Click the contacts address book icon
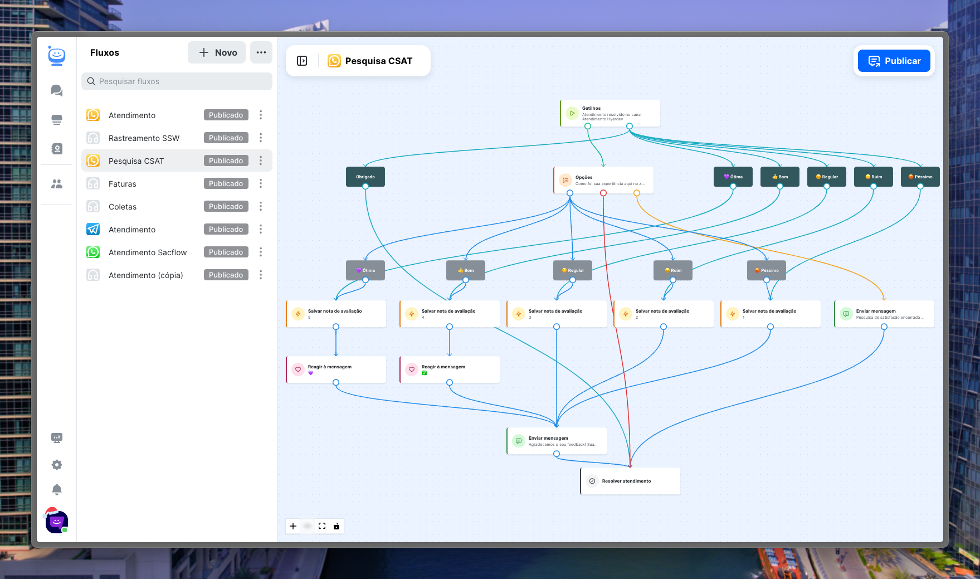 [57, 149]
